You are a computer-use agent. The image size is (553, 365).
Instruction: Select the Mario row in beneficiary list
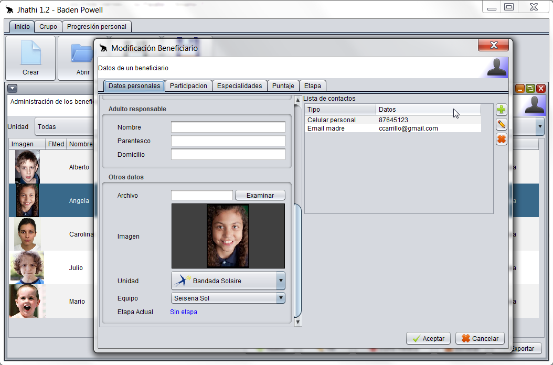51,301
